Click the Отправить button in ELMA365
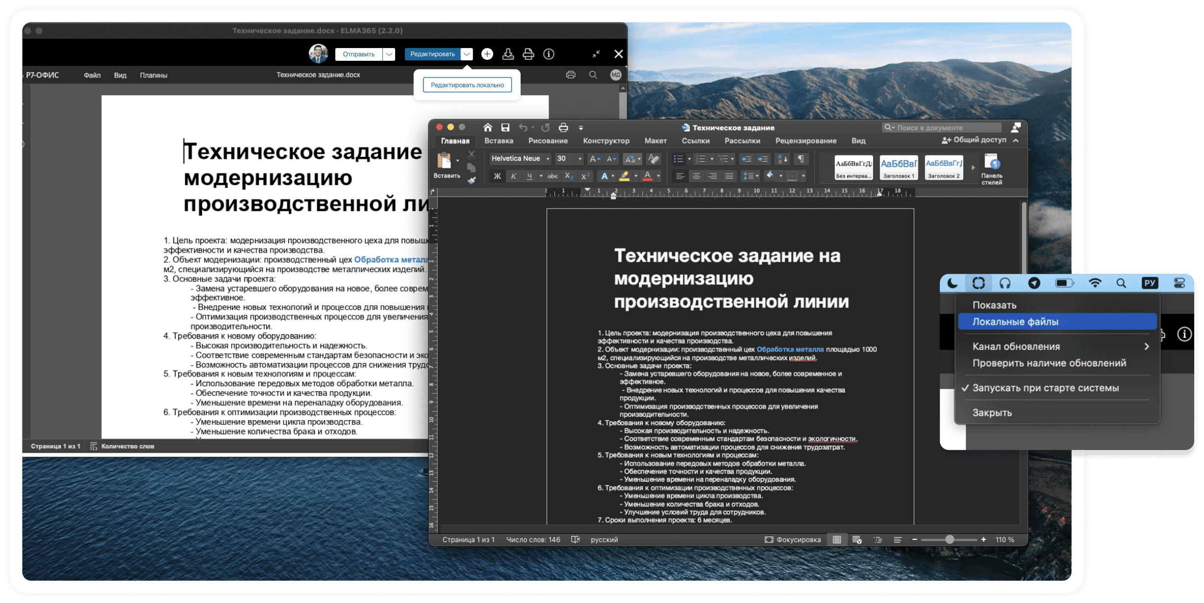This screenshot has height=603, width=1204. point(358,54)
